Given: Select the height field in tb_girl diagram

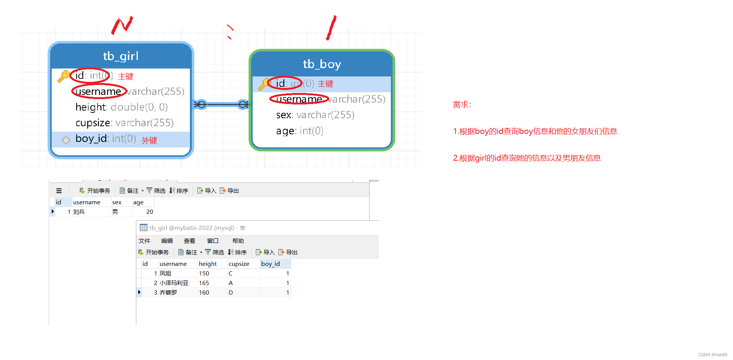Looking at the screenshot, I should coord(121,107).
